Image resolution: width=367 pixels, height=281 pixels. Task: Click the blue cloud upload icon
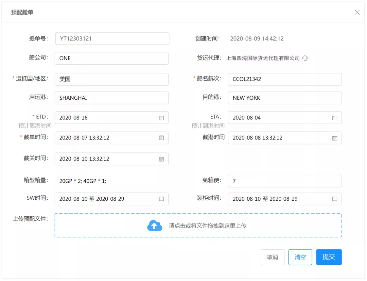click(x=155, y=225)
